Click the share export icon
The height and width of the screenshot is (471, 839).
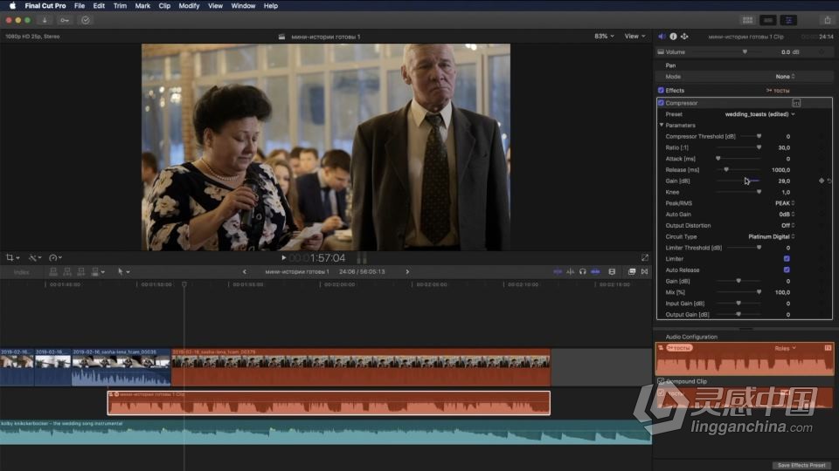[828, 20]
